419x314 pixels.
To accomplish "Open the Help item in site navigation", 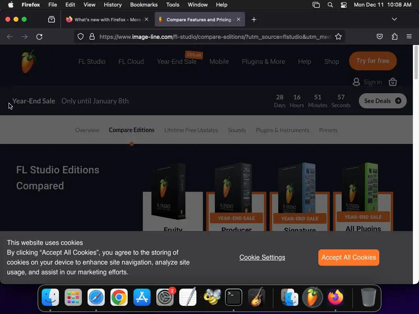I will pos(304,61).
